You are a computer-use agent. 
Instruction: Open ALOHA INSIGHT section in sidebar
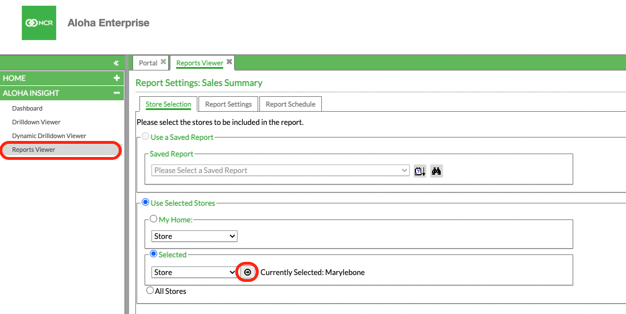62,93
